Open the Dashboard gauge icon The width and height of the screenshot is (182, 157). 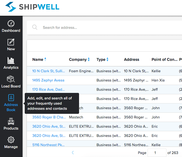click(11, 24)
